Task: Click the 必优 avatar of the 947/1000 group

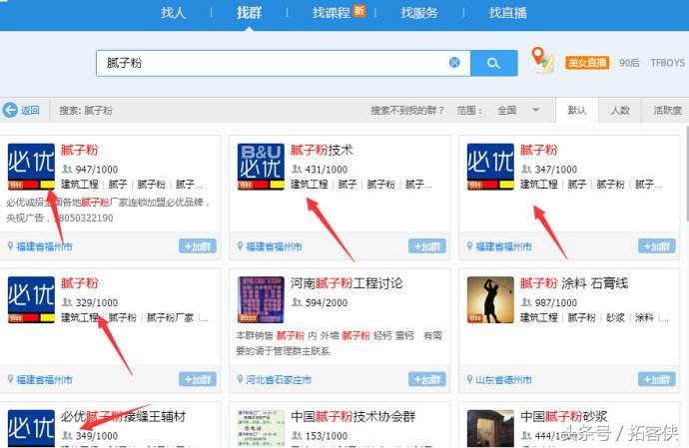Action: (31, 167)
